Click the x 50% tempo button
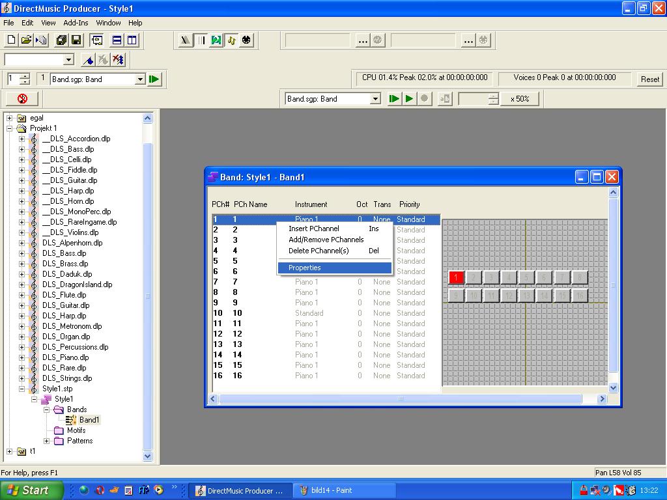667x500 pixels. (x=519, y=99)
